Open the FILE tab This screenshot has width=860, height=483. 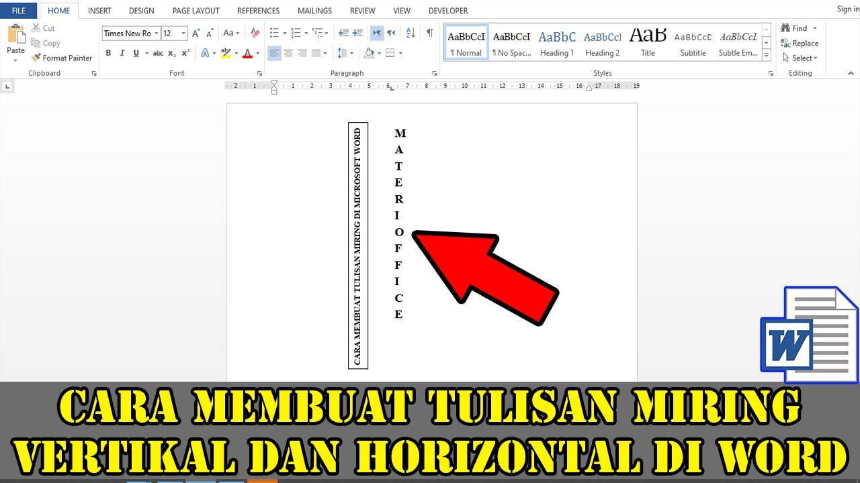tap(18, 11)
